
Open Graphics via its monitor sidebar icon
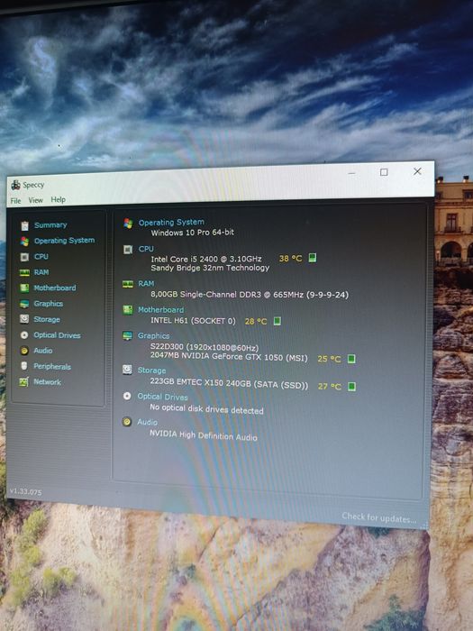point(24,304)
